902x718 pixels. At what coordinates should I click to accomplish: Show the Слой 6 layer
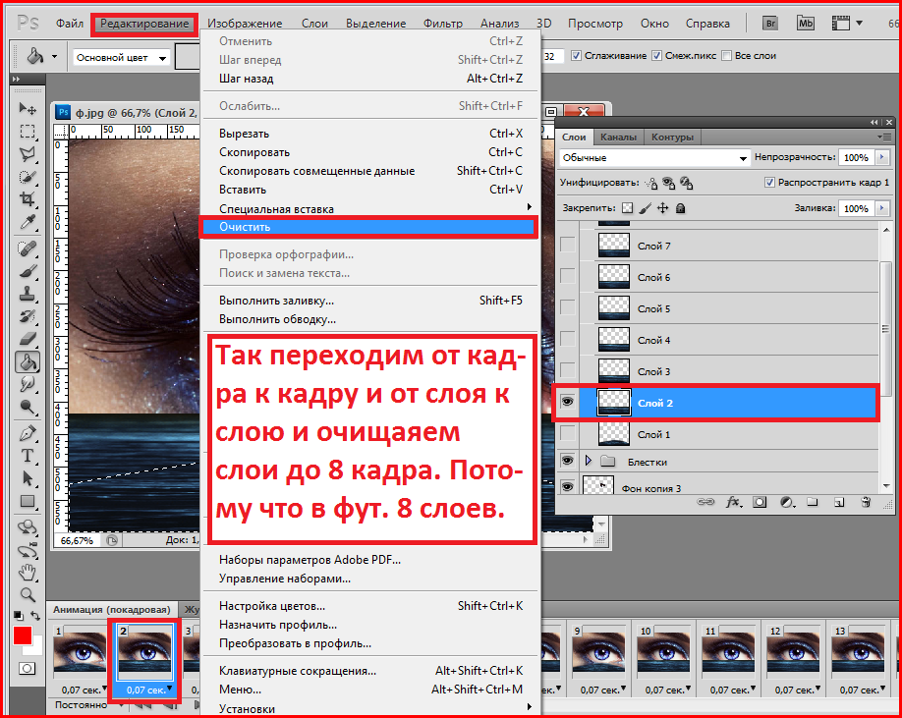tap(567, 277)
